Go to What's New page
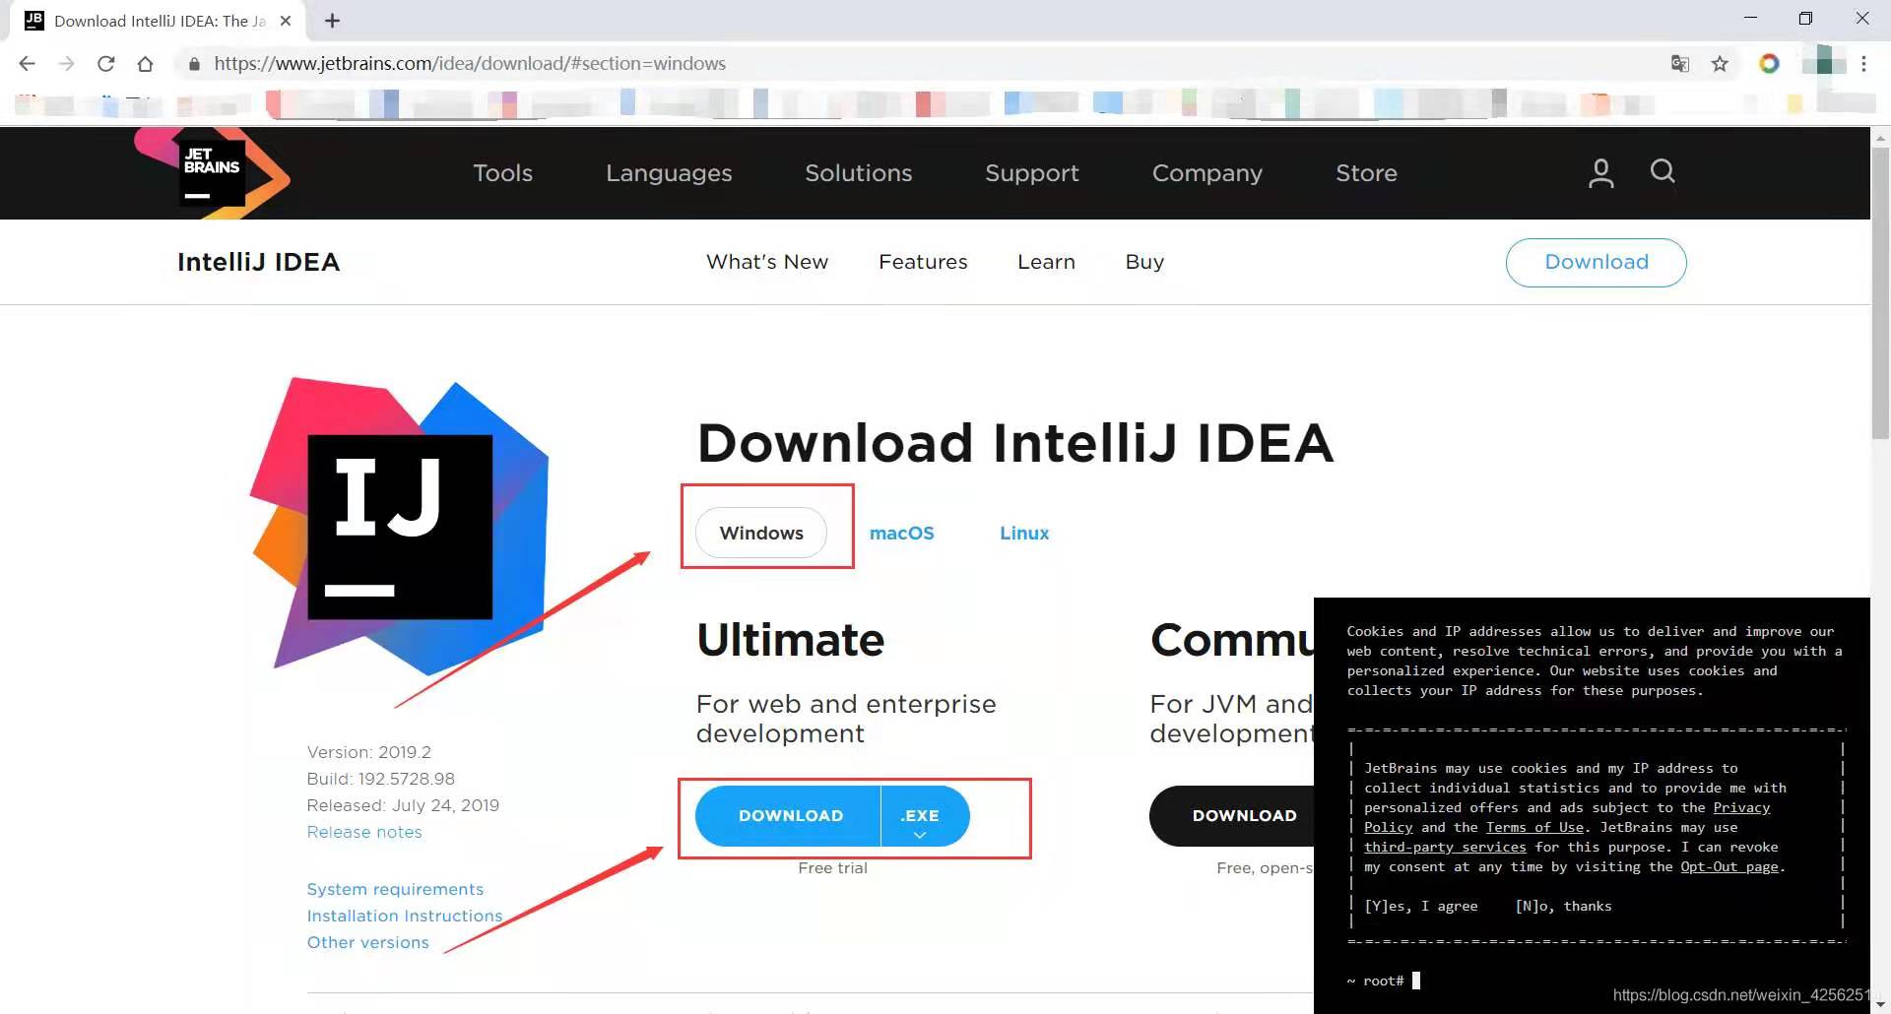Image resolution: width=1891 pixels, height=1014 pixels. click(767, 262)
